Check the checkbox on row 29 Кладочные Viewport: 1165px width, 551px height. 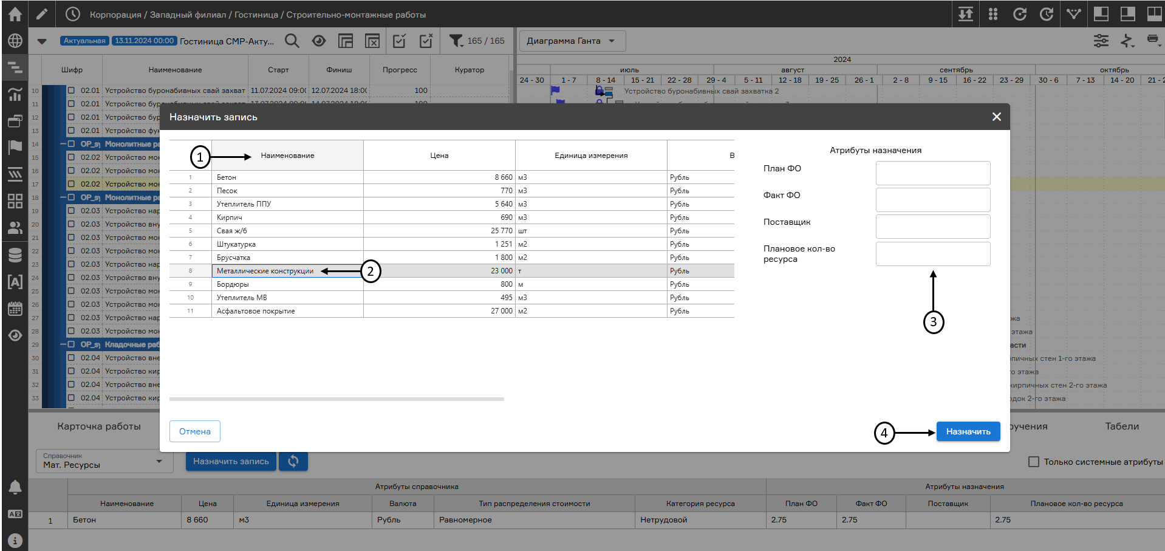71,344
